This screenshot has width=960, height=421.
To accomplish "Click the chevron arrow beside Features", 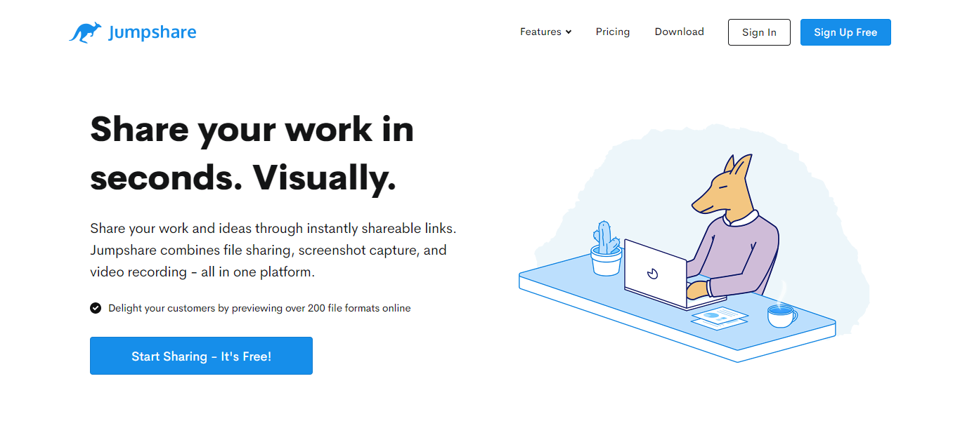I will (568, 32).
